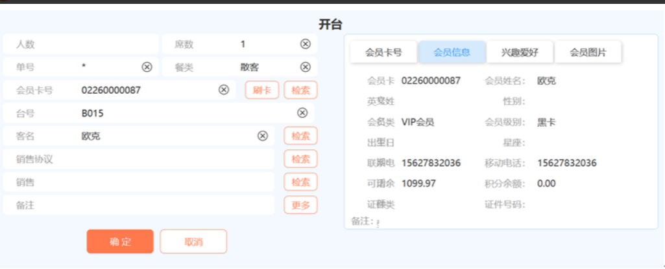Clear the 餐类 field value
The image size is (665, 269).
click(x=305, y=67)
